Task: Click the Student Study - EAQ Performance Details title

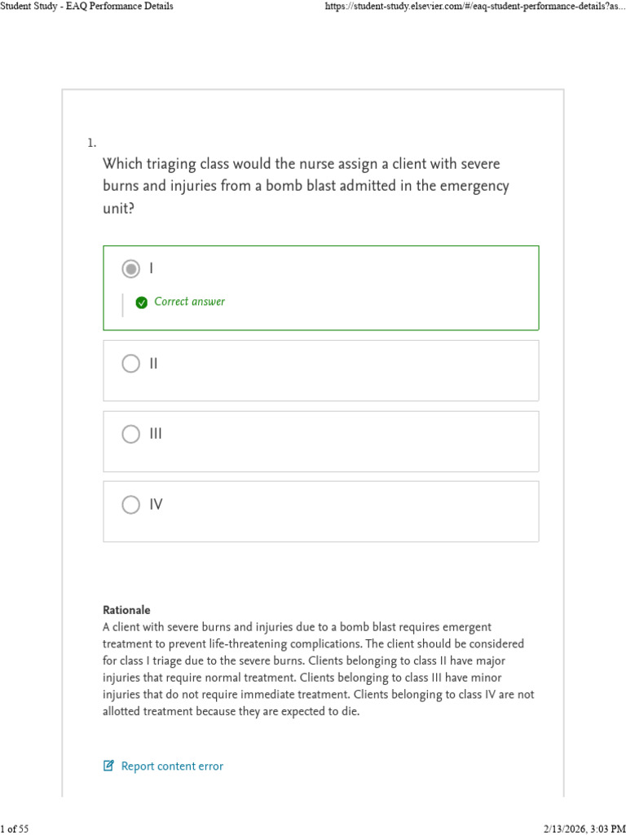Action: (x=86, y=7)
